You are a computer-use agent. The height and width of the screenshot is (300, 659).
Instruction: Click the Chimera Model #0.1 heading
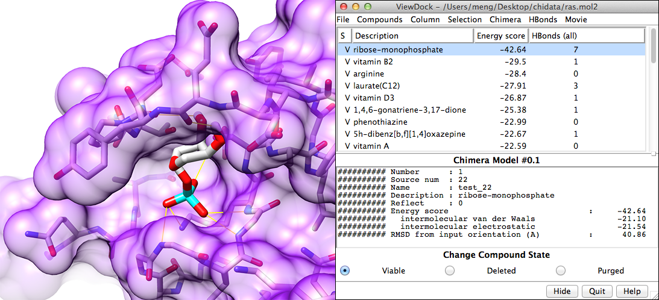click(x=496, y=160)
